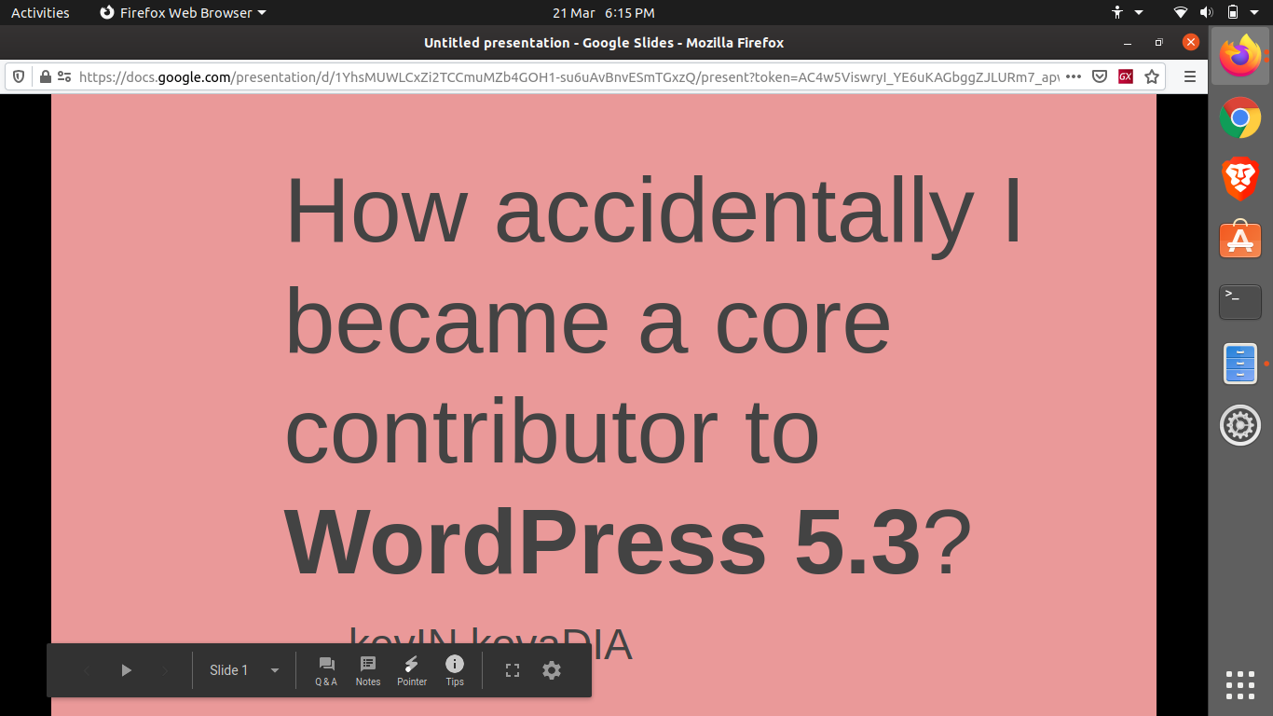This screenshot has height=716, width=1273.
Task: Open the Q&A audience tool
Action: 326,670
